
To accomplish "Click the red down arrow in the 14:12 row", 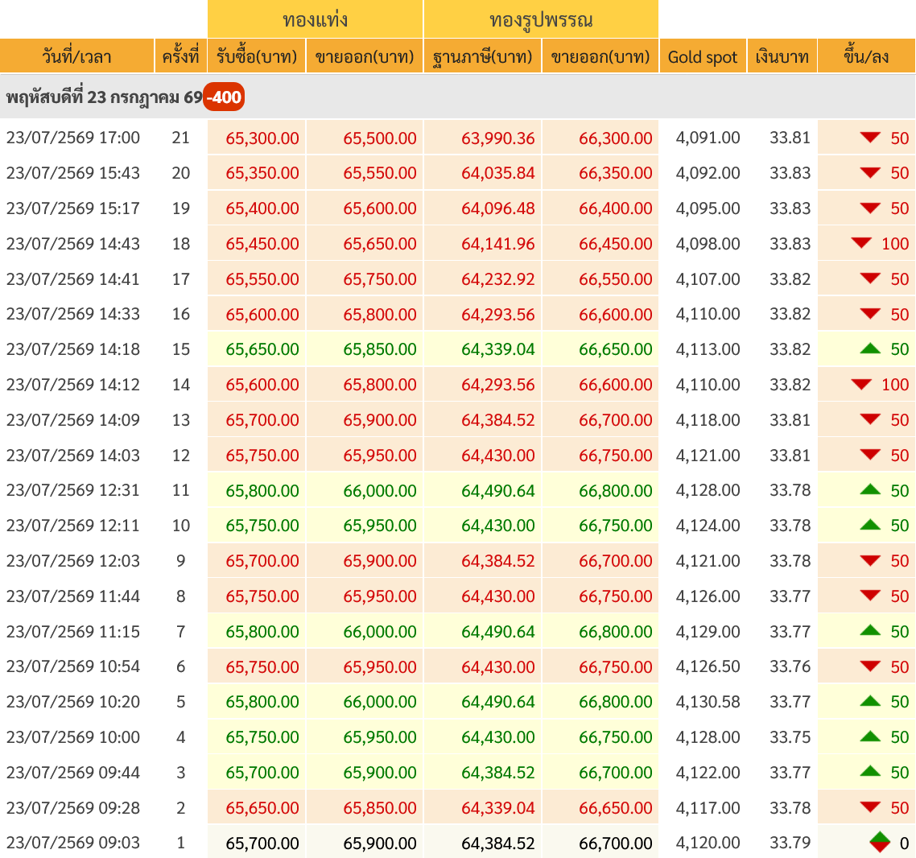I will (861, 384).
